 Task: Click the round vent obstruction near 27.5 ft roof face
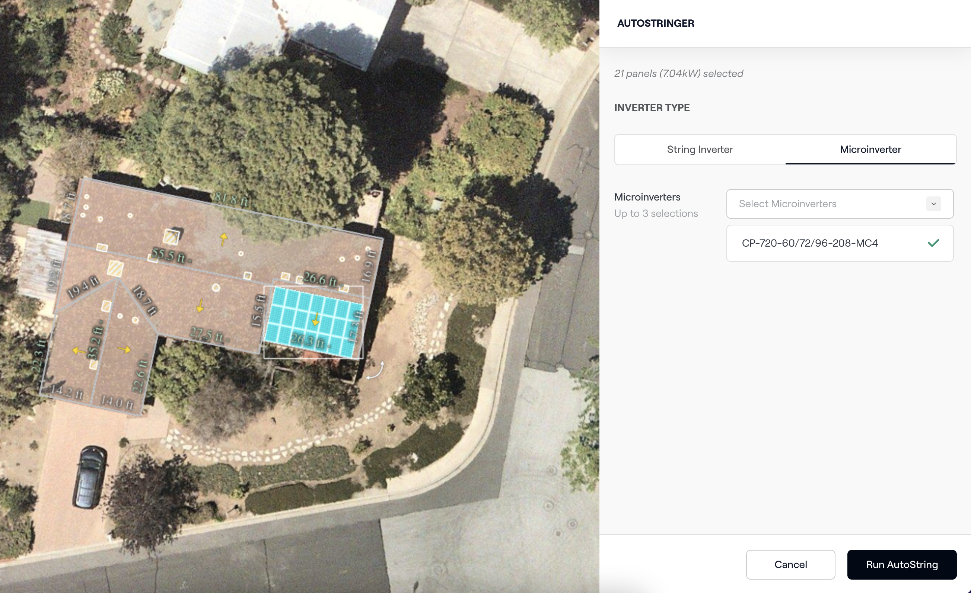tap(216, 288)
